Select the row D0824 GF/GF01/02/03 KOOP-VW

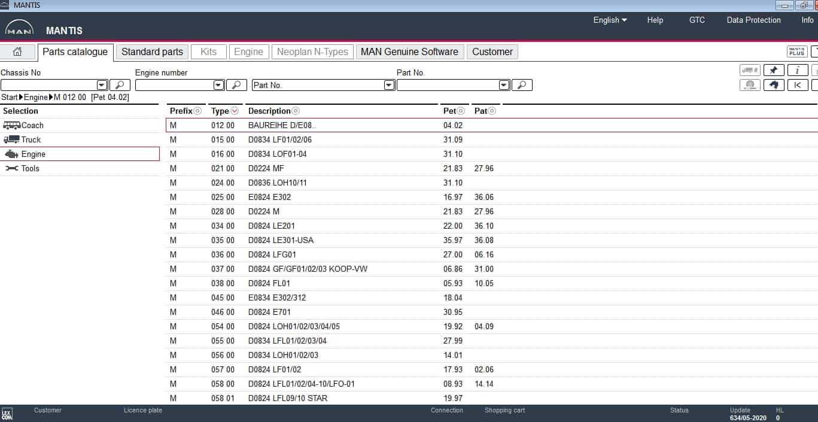point(491,269)
